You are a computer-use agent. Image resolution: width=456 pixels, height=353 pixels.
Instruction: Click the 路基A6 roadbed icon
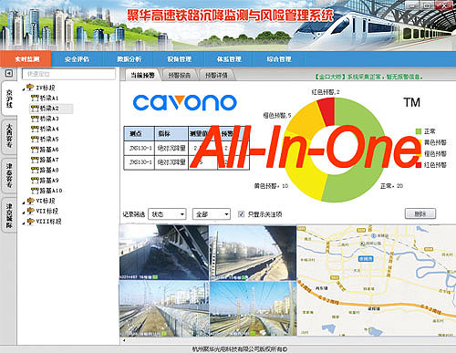tap(35, 150)
